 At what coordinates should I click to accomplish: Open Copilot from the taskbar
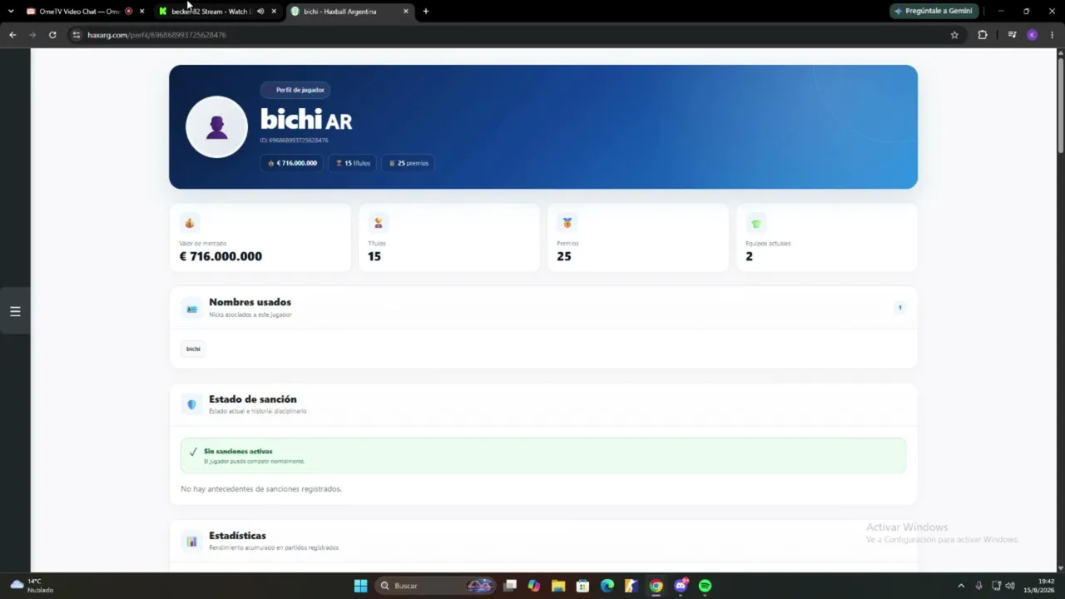point(533,586)
